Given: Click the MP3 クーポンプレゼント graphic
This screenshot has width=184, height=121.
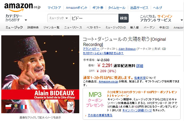Looking at the screenshot, I should pyautogui.click(x=95, y=99).
